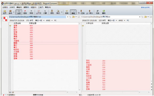Open right pane ANSI encoding dropdown
Viewport: 154px width, 96px height.
[x=124, y=20]
